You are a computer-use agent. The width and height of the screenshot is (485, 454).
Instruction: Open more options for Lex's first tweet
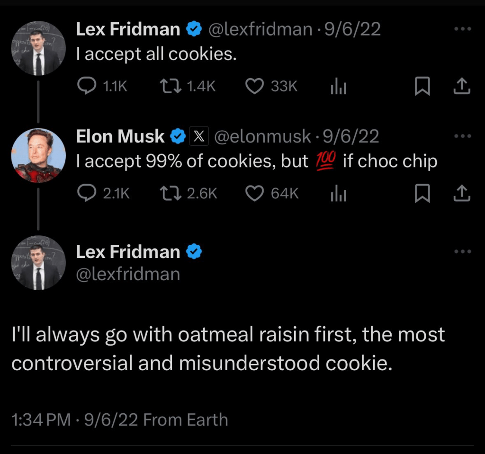pos(462,29)
